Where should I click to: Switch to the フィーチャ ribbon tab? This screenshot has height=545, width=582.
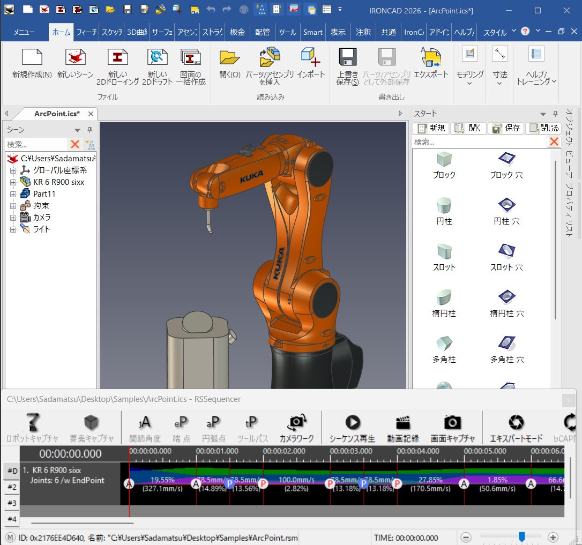(x=86, y=32)
